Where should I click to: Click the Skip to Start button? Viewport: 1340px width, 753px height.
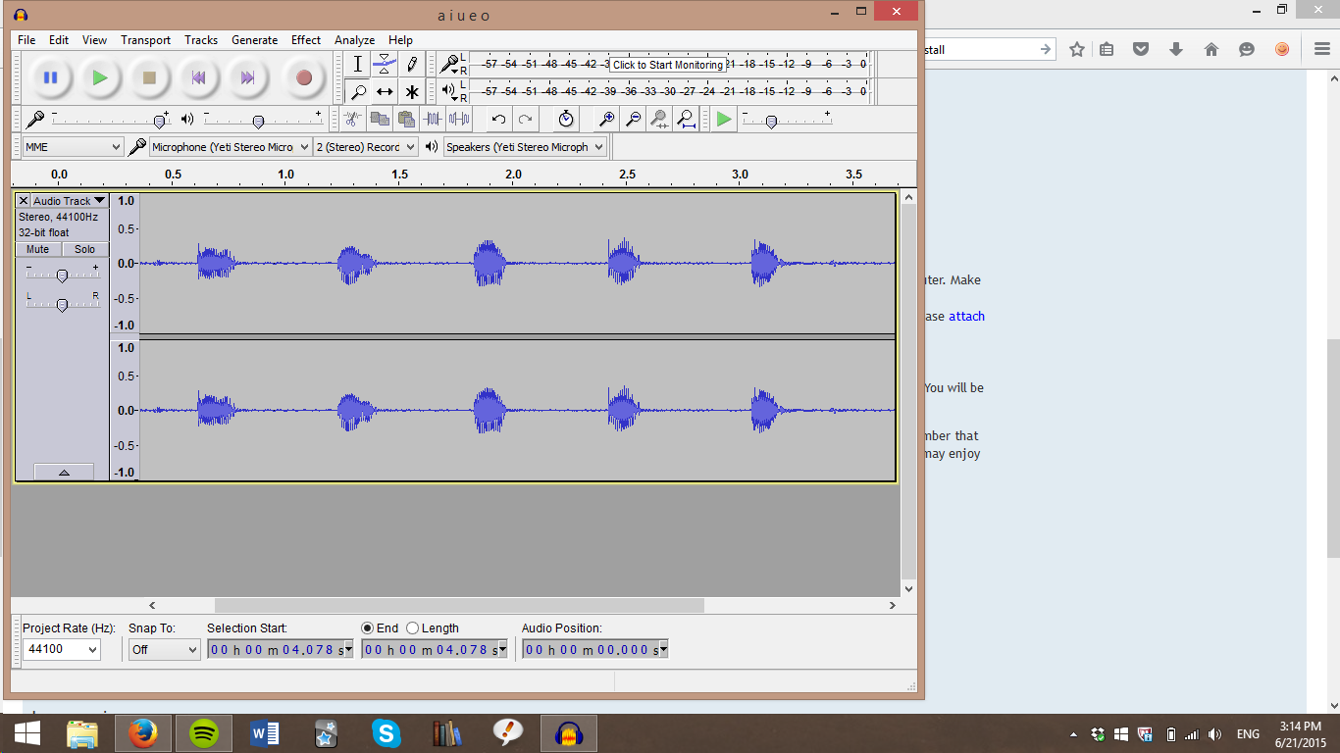pyautogui.click(x=198, y=77)
